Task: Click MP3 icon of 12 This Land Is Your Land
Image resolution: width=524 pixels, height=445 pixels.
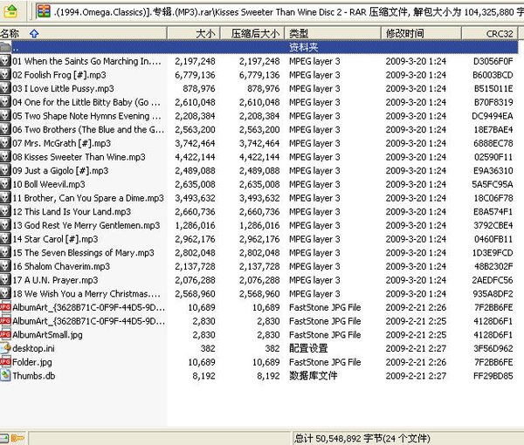Action: coord(5,211)
